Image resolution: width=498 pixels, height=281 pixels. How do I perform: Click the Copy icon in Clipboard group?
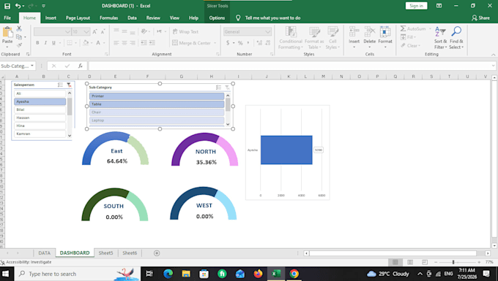(19, 37)
